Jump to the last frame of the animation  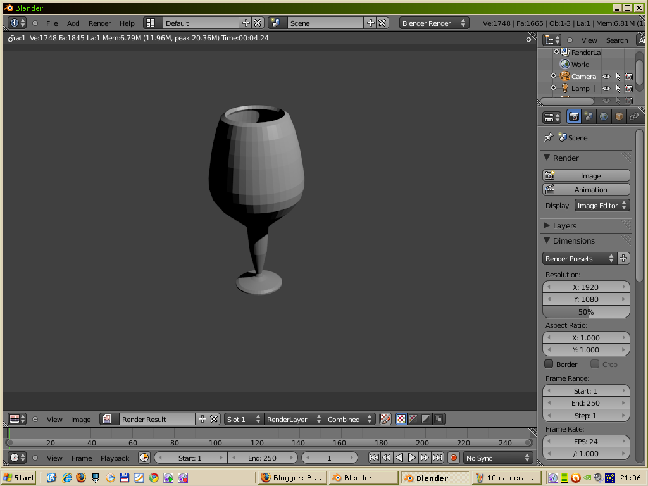(x=438, y=458)
